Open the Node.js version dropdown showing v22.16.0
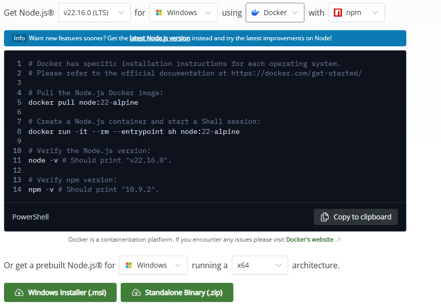Screen dimensions: 441x305 tap(94, 13)
